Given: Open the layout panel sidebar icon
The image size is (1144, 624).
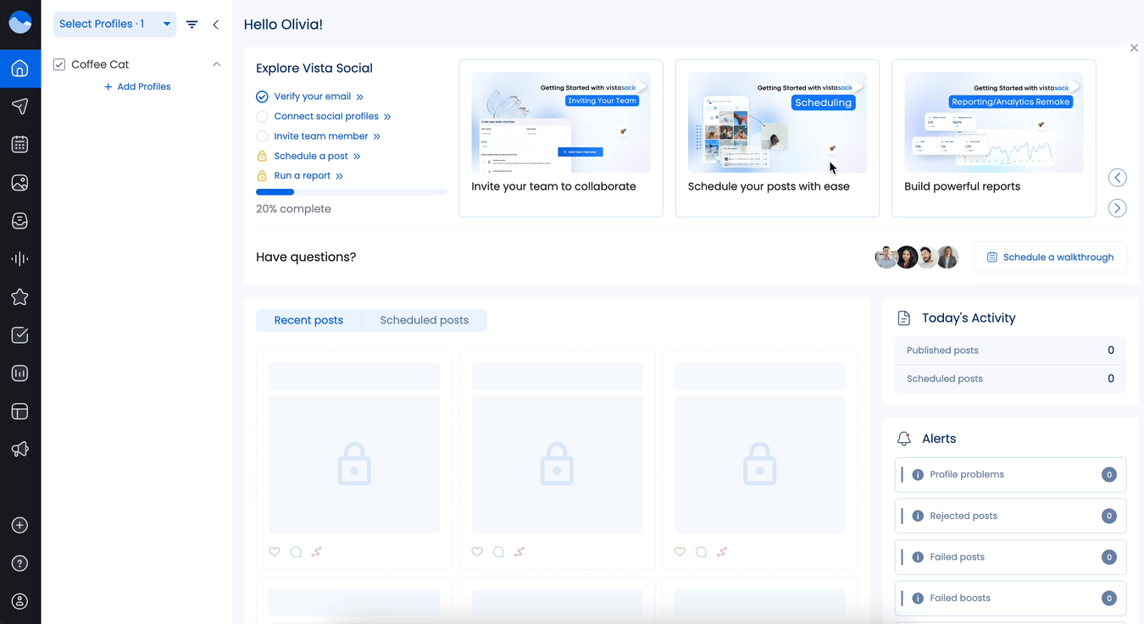Looking at the screenshot, I should [x=20, y=411].
